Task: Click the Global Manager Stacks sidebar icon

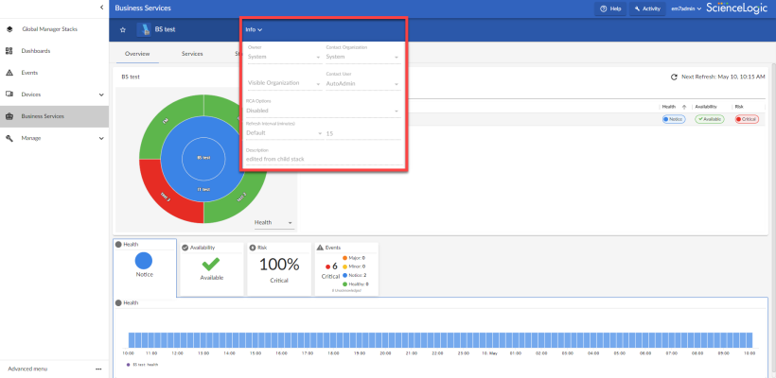Action: tap(9, 29)
